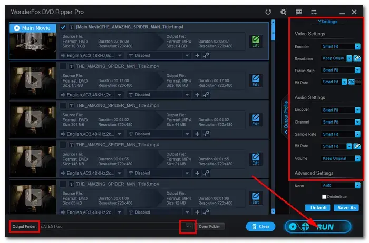Click the Open Folder button

tap(209, 227)
